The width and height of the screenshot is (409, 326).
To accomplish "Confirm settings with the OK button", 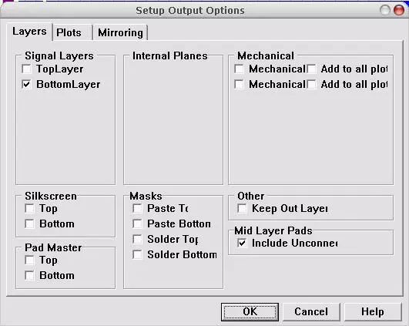I will [250, 312].
